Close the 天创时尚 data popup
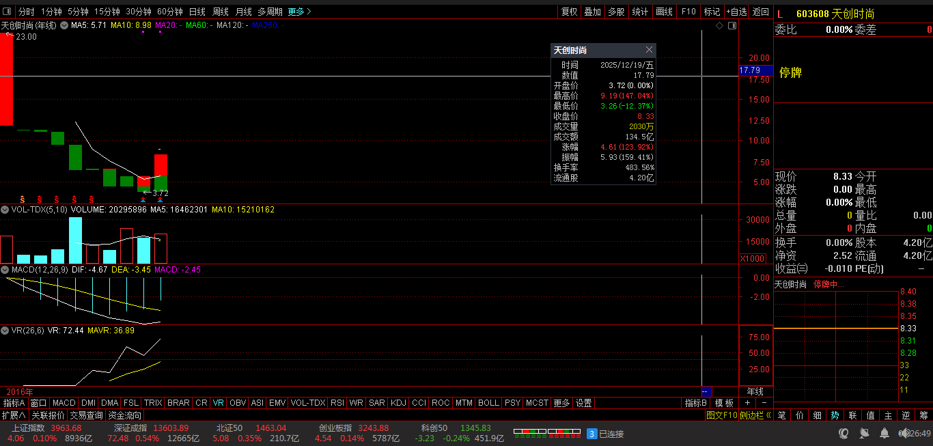The image size is (933, 446). (x=649, y=50)
